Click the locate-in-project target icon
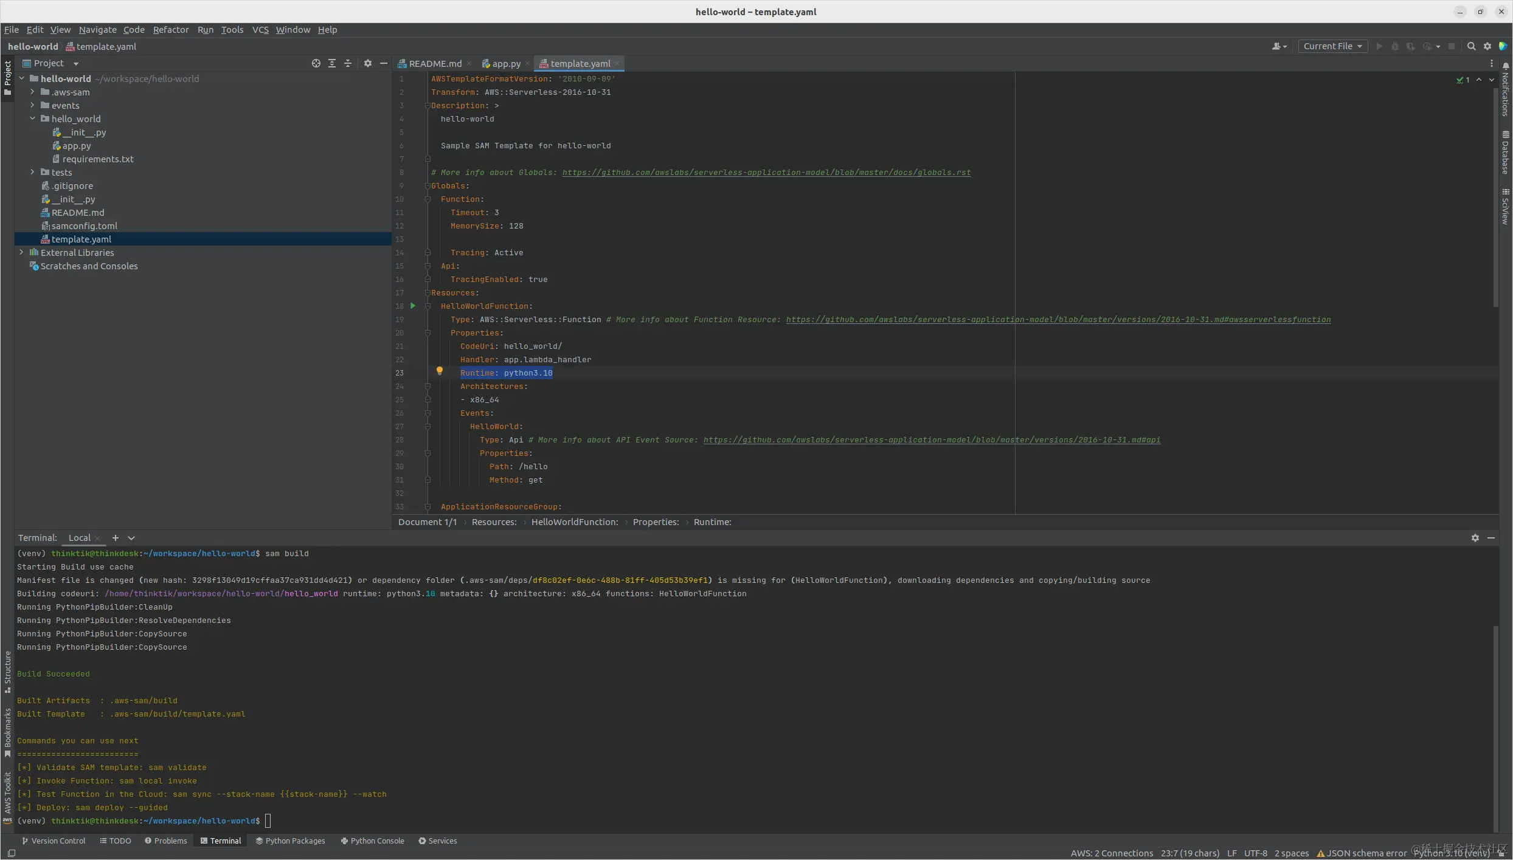The height and width of the screenshot is (860, 1513). [316, 63]
